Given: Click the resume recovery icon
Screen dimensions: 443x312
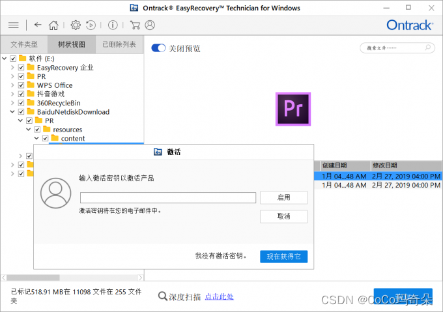Looking at the screenshot, I should tap(91, 25).
